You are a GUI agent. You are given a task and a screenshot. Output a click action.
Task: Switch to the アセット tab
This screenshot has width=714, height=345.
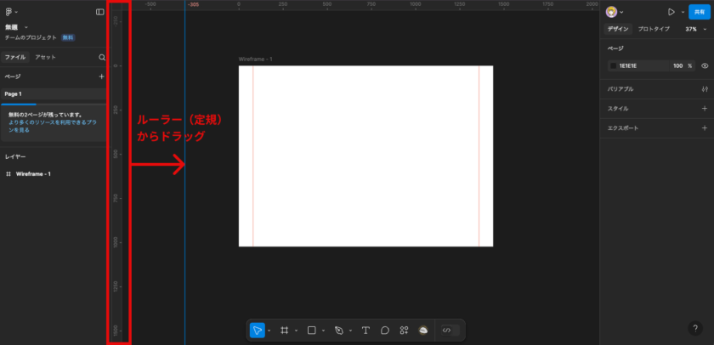pyautogui.click(x=45, y=57)
